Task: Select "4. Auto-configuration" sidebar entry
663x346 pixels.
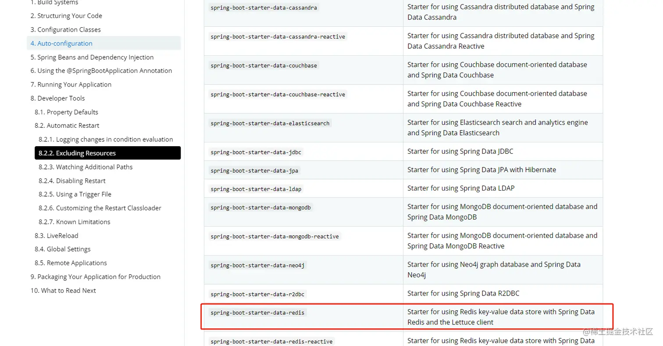Action: [x=103, y=43]
